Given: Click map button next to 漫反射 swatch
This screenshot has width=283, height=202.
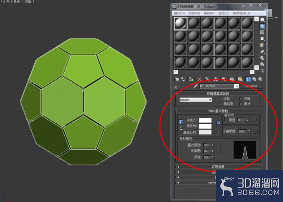Looking at the screenshot, I should point(214,126).
